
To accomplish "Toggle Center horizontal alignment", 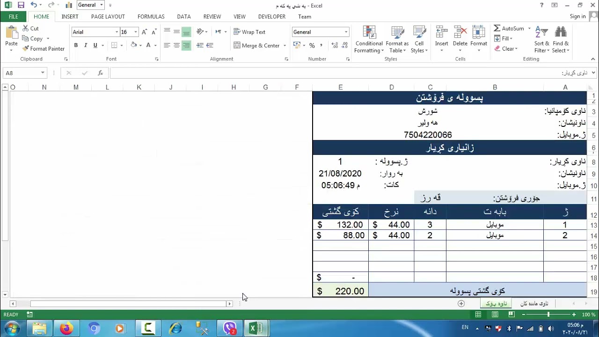I will coord(176,45).
